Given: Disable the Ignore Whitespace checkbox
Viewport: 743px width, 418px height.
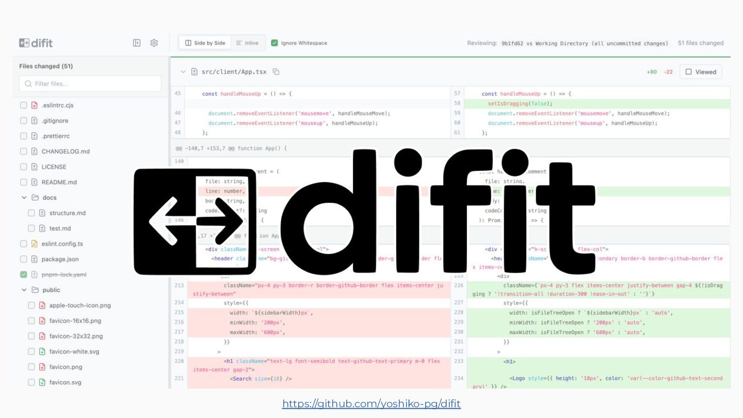Looking at the screenshot, I should [274, 43].
